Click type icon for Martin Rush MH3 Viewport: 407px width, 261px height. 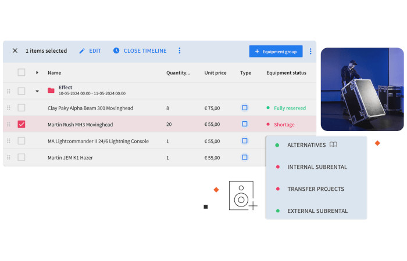245,124
